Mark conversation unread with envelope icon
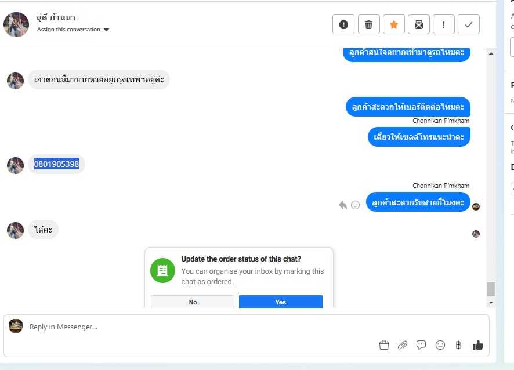This screenshot has width=514, height=370. tap(419, 24)
